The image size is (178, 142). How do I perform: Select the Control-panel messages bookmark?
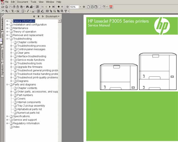(31, 49)
